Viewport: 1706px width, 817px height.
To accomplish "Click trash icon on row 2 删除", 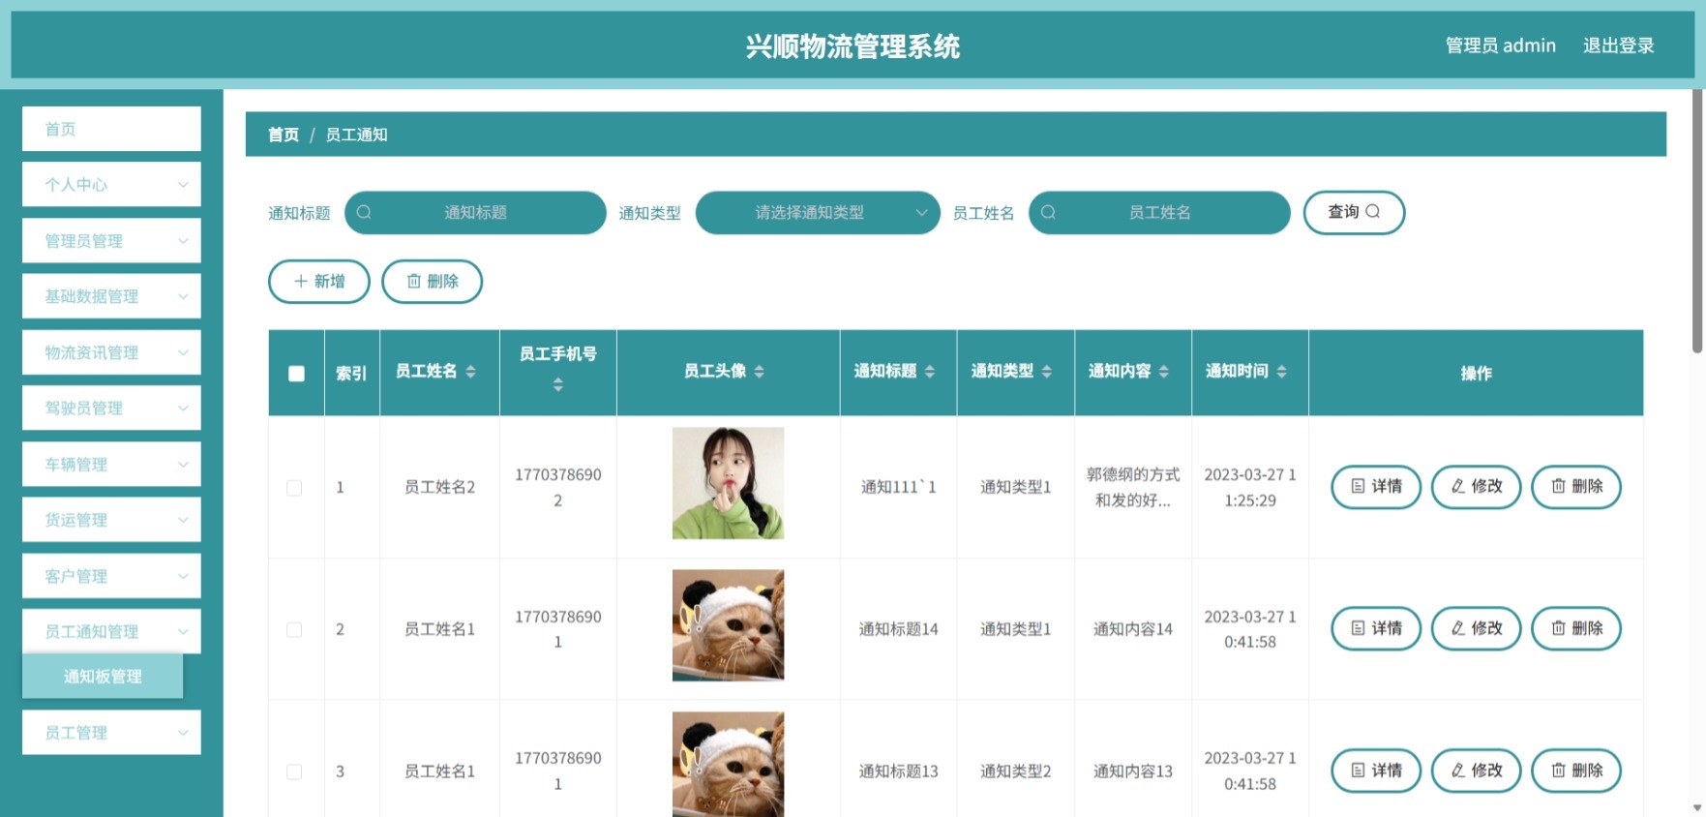I will (1558, 629).
